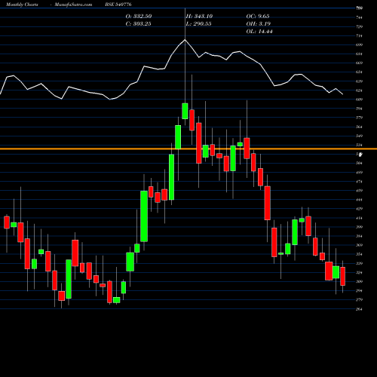Screen dimensions: 377x377
Task: Click the 414 price axis label
Action: click(x=359, y=218)
